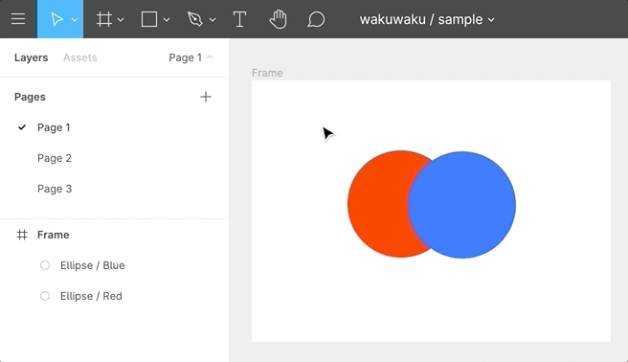Click the Frame layer hash icon

point(22,235)
